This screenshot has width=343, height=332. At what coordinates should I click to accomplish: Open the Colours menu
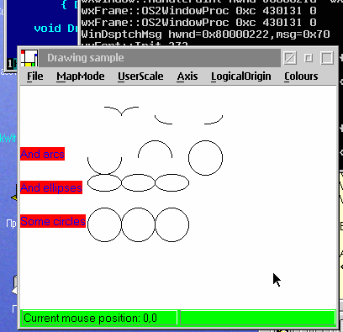pyautogui.click(x=301, y=76)
